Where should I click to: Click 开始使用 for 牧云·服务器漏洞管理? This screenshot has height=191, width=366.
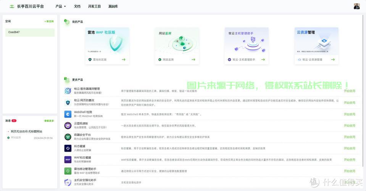coord(350,91)
